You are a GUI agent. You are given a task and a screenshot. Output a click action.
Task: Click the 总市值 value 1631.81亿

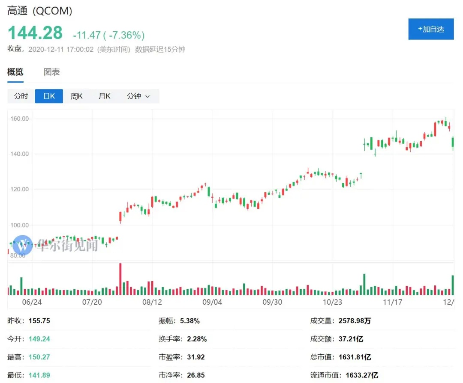tap(355, 357)
